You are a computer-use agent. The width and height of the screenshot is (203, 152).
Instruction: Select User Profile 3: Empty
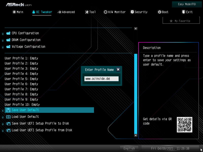pyautogui.click(x=21, y=69)
